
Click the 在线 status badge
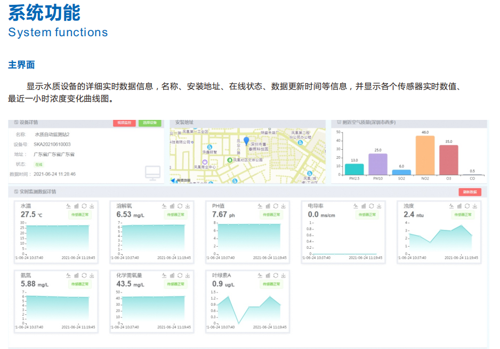(x=39, y=165)
